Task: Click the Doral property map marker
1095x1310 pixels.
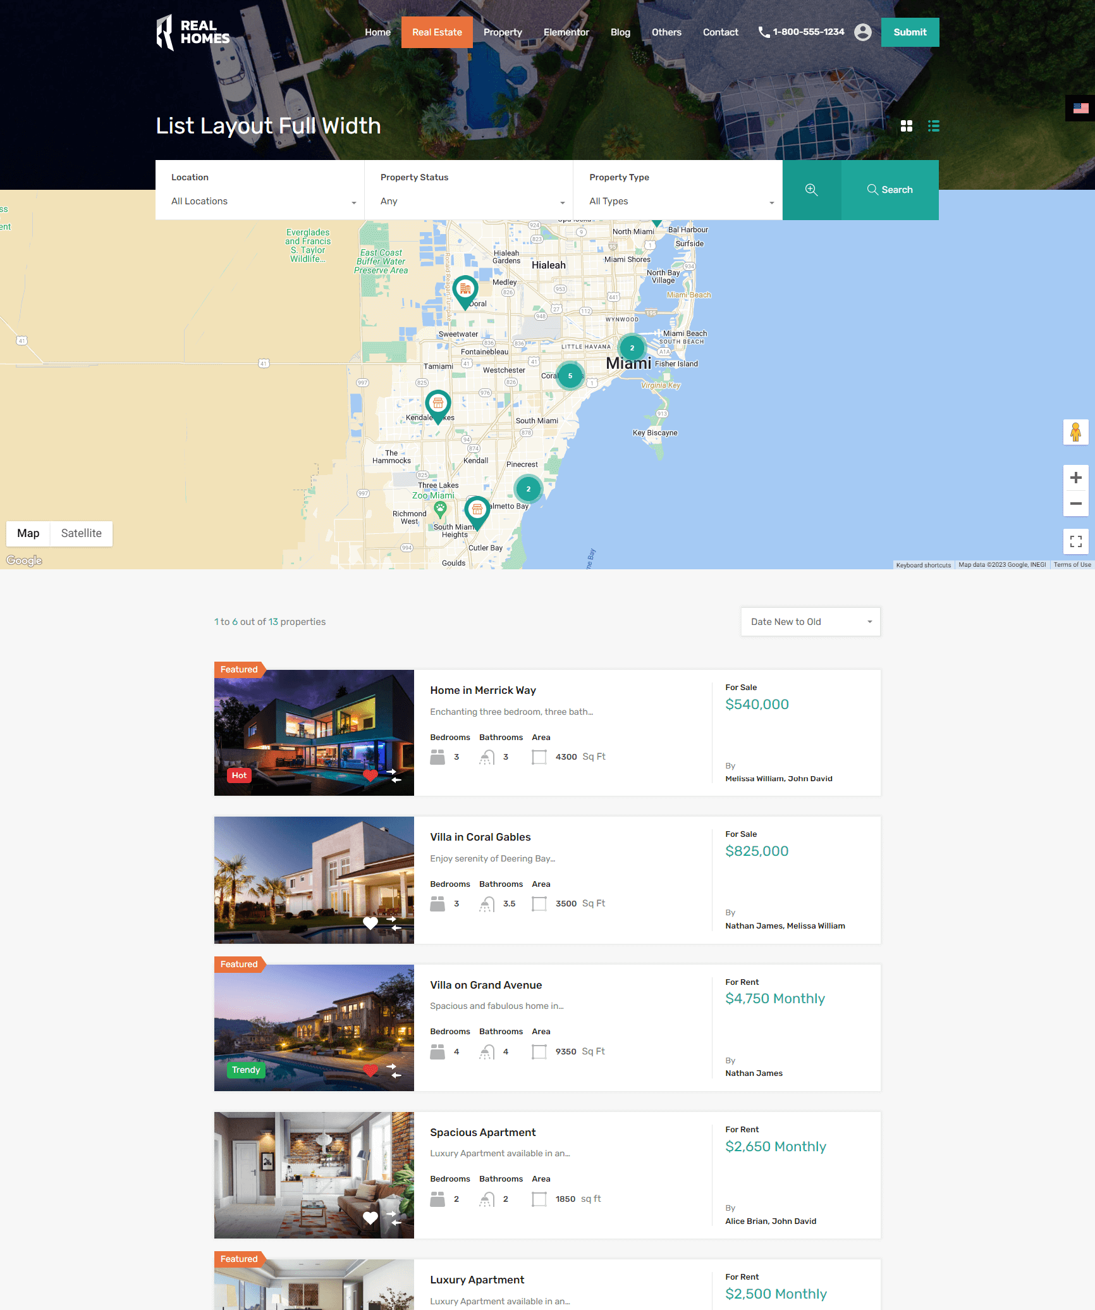Action: coord(465,292)
